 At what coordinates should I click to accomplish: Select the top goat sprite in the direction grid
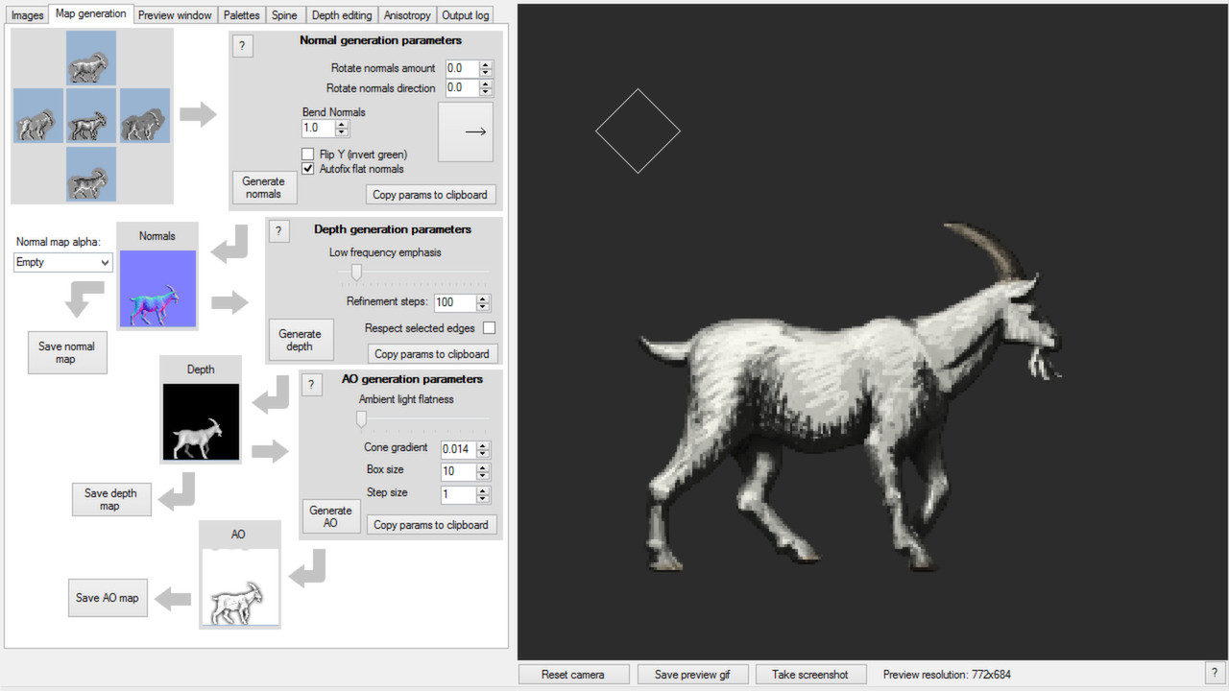[90, 58]
